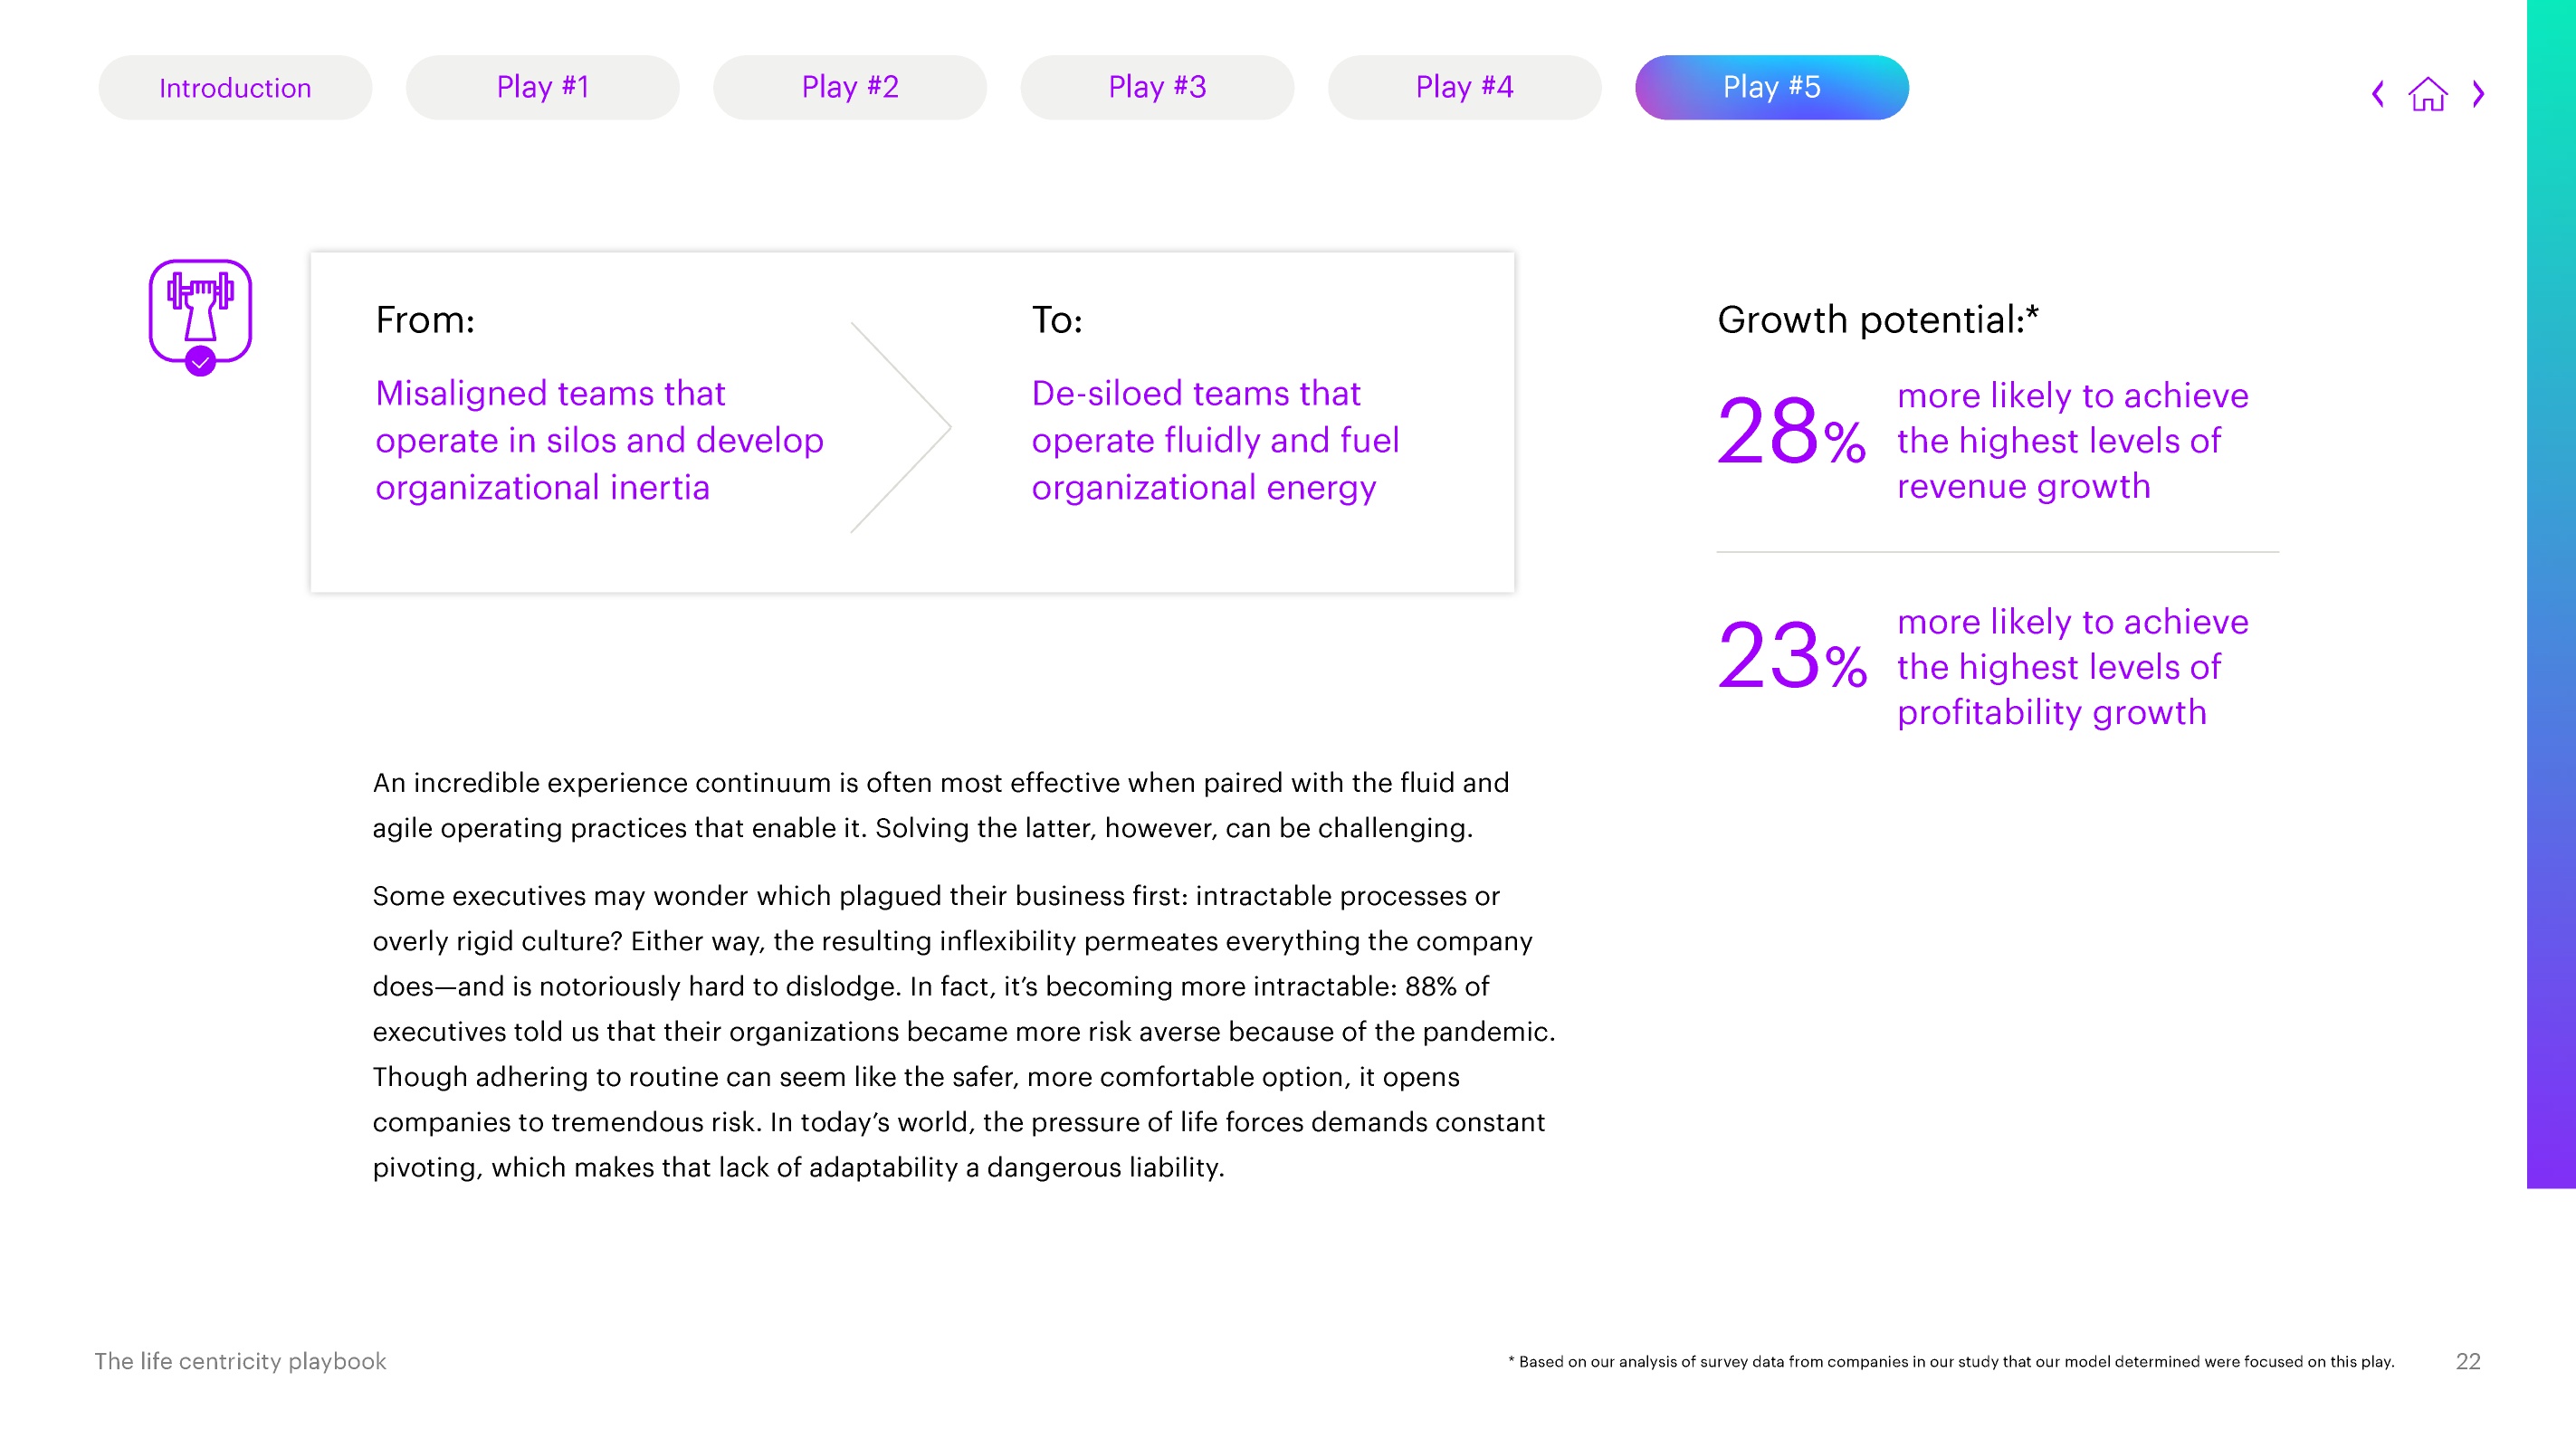The width and height of the screenshot is (2576, 1448).
Task: Advance with the next page arrow
Action: click(x=2478, y=94)
